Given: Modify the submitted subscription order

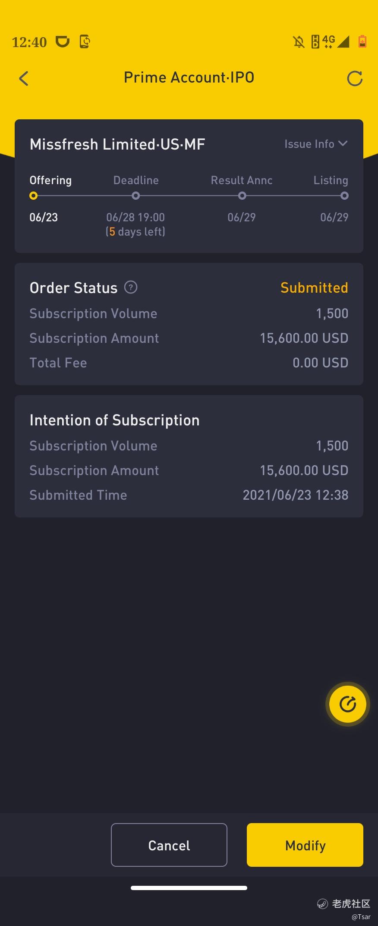Looking at the screenshot, I should point(305,845).
